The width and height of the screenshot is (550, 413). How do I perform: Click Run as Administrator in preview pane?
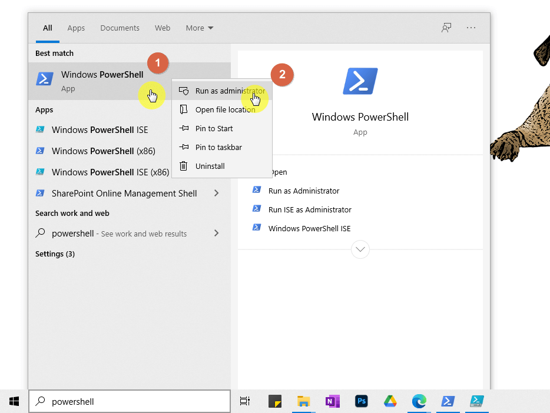coord(304,191)
